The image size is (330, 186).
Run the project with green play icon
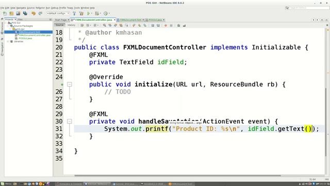[x=89, y=13]
